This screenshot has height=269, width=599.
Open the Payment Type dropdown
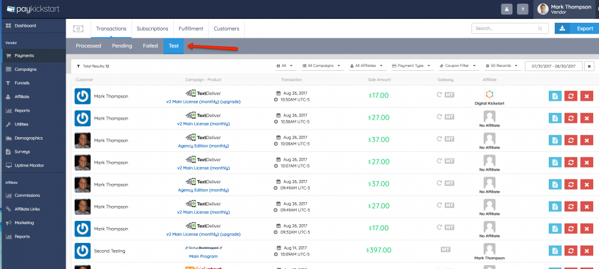pos(413,66)
